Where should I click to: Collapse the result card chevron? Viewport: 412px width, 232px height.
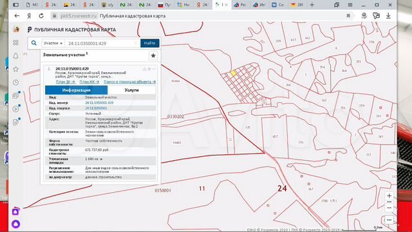click(x=154, y=69)
